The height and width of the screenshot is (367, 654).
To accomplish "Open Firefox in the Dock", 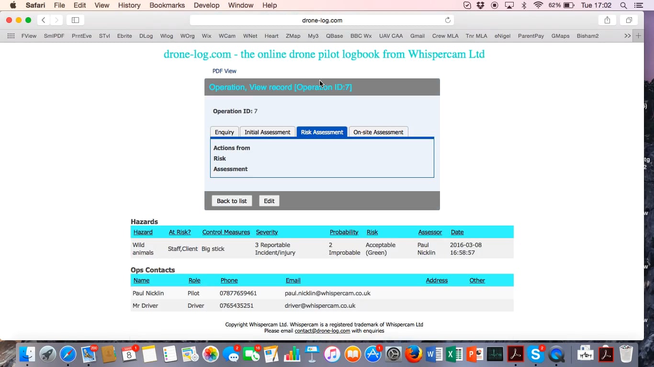I will click(x=414, y=355).
